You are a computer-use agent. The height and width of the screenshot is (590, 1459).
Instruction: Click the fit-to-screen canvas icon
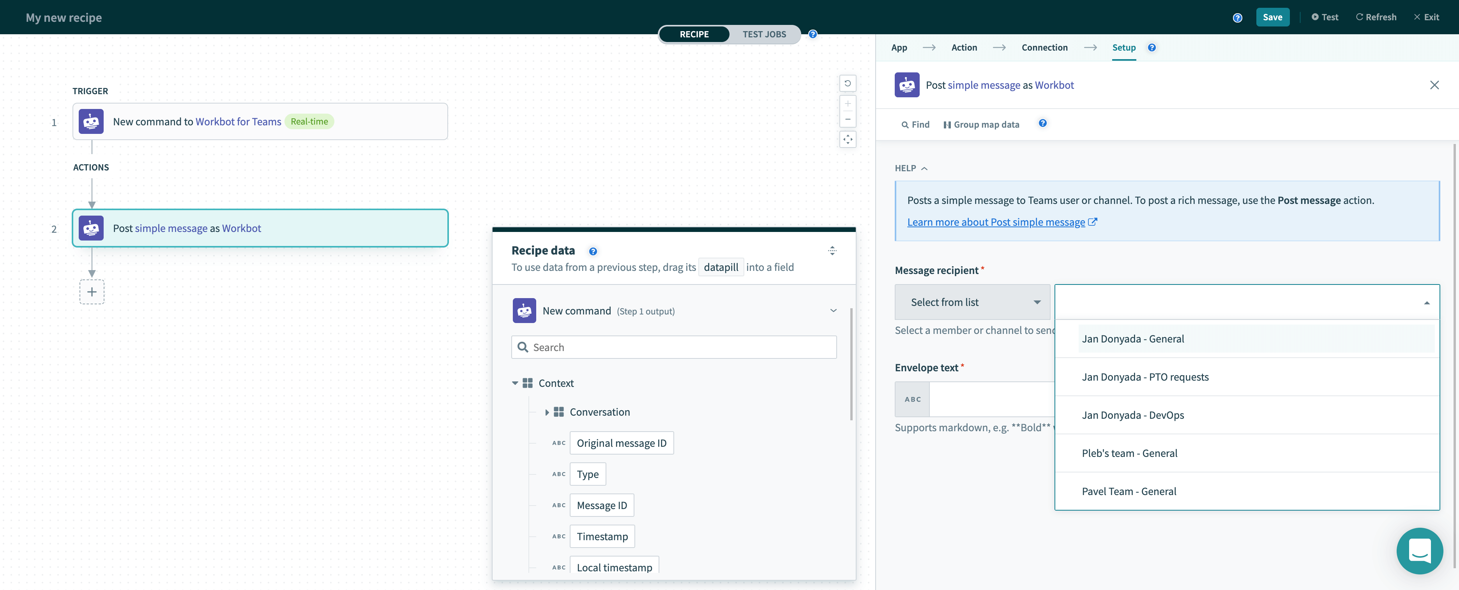tap(847, 139)
